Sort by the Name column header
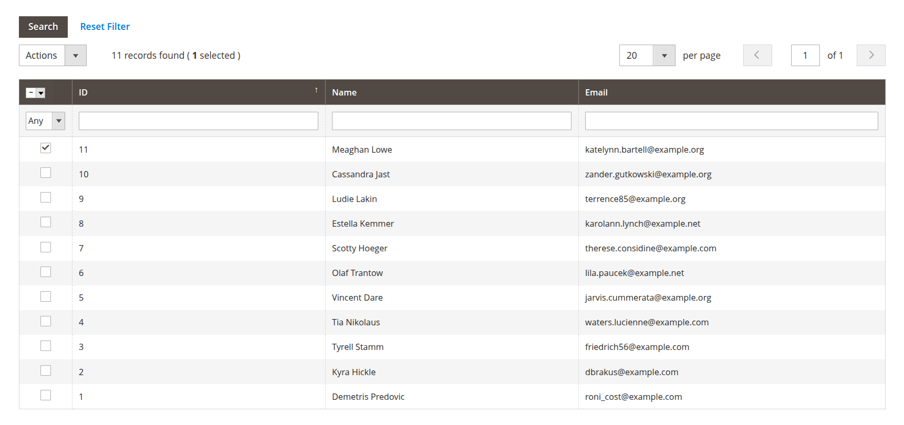The width and height of the screenshot is (904, 425). click(344, 92)
